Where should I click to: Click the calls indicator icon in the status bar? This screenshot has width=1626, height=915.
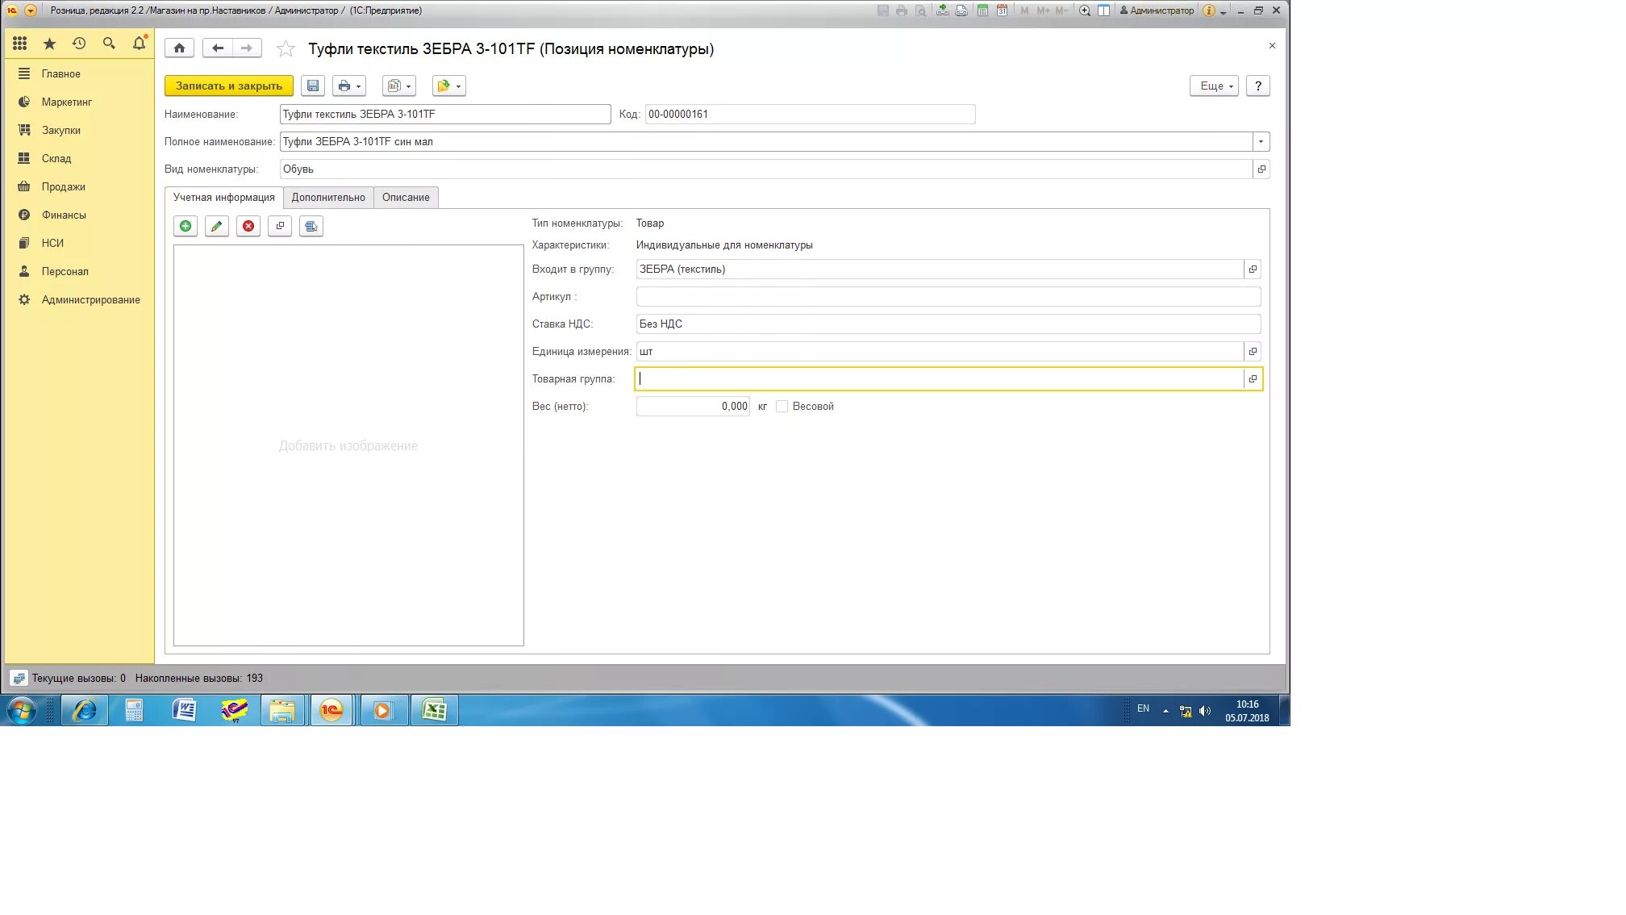(x=19, y=679)
